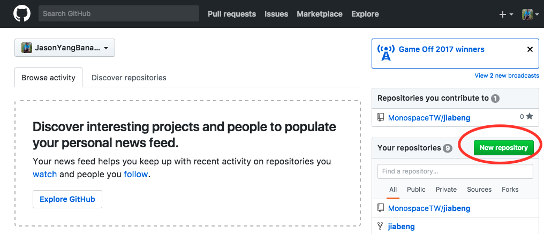Click repo book icon under Repositories you contribute to
This screenshot has width=544, height=234.
(x=381, y=117)
